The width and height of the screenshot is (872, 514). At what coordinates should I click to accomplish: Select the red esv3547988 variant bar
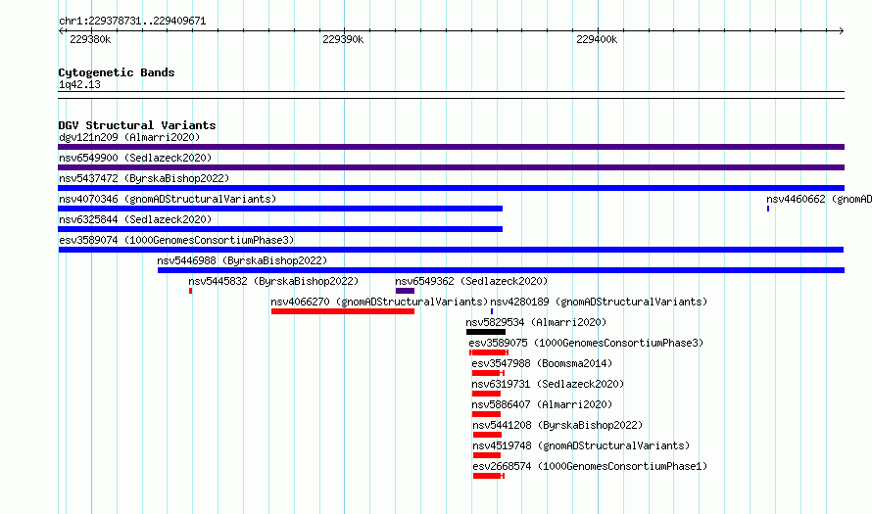point(488,373)
